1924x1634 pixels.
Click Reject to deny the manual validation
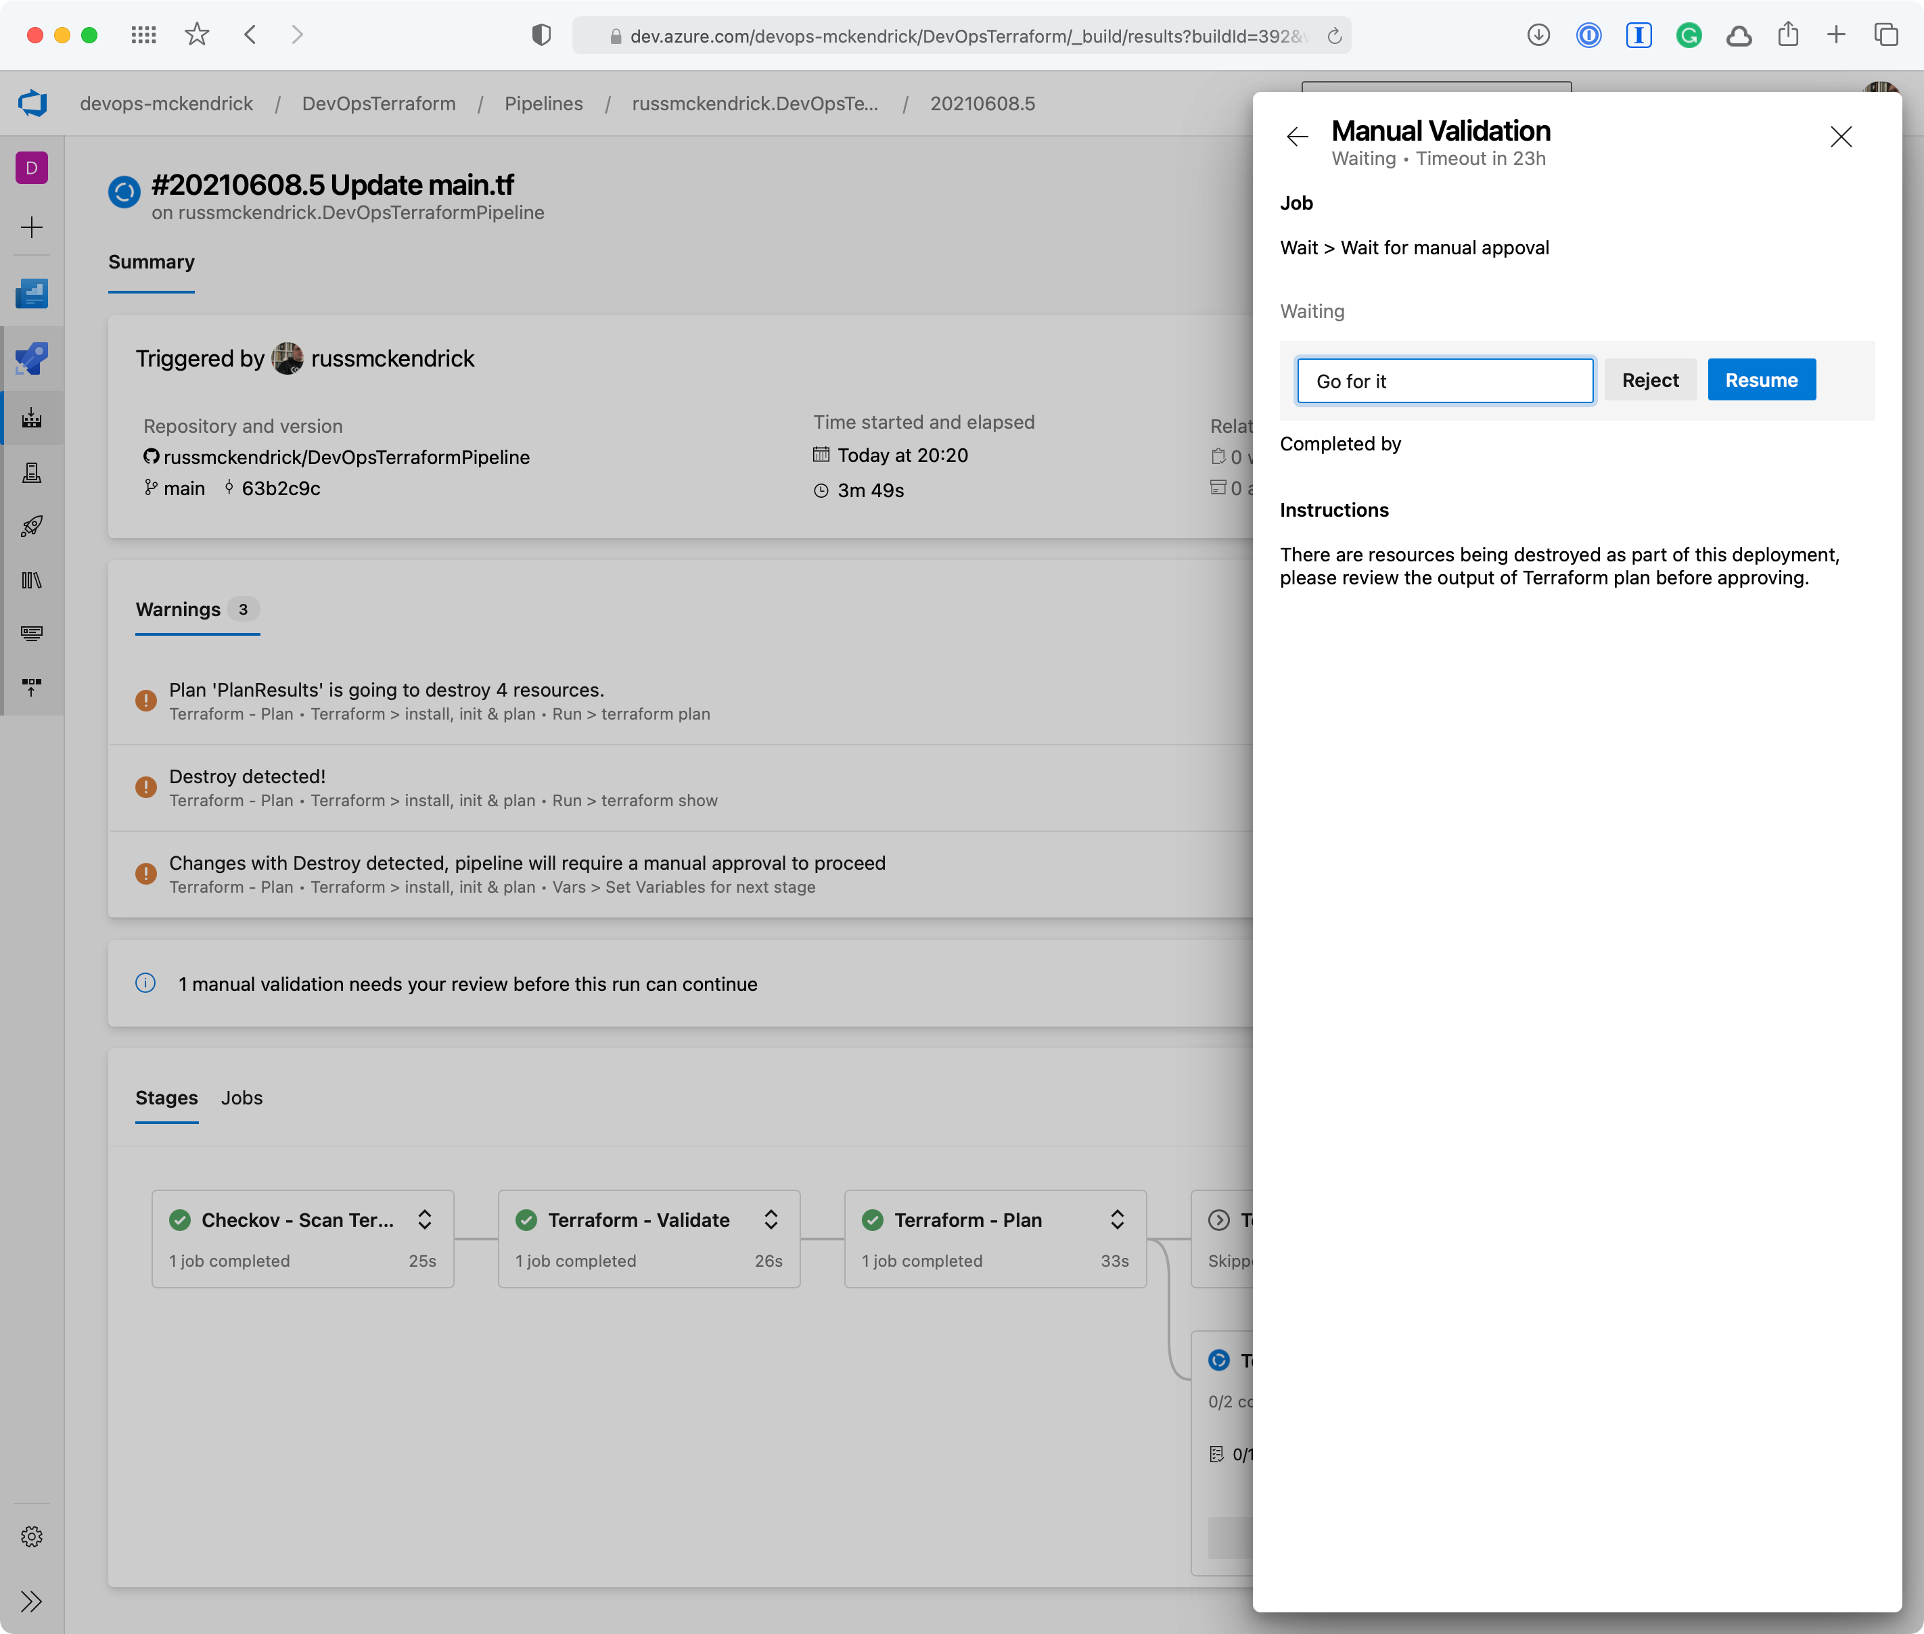[x=1650, y=379]
